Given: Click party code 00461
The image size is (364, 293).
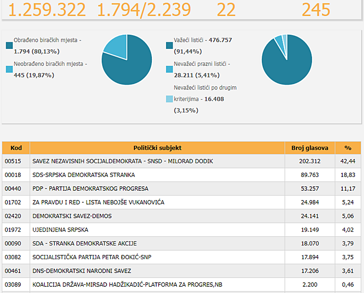Looking at the screenshot, I should pos(13,271).
